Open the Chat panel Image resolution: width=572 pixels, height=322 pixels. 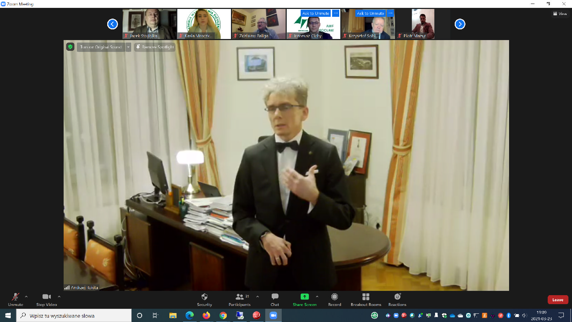[x=275, y=299]
